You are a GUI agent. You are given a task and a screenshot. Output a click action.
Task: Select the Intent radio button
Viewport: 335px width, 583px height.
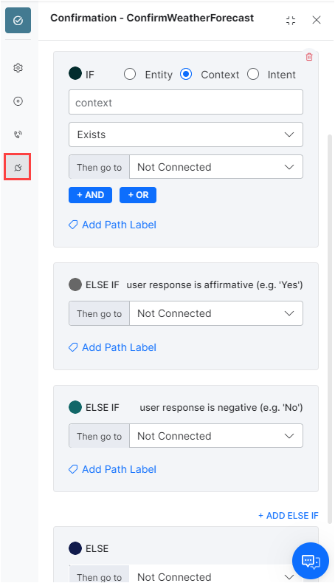click(x=253, y=75)
